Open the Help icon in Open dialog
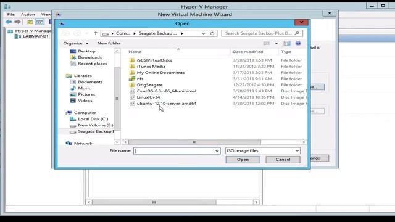This screenshot has width=395, height=222. pyautogui.click(x=298, y=43)
